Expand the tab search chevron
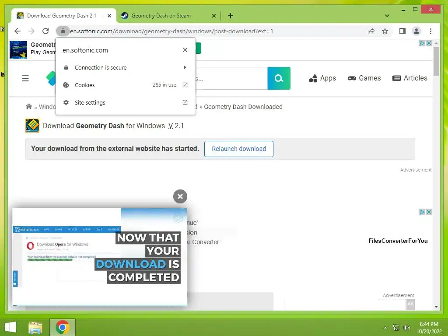The width and height of the screenshot is (448, 336). [x=387, y=16]
